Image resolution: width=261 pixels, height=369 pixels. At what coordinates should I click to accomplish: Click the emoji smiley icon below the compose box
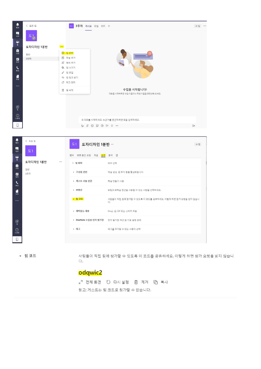[x=92, y=126]
